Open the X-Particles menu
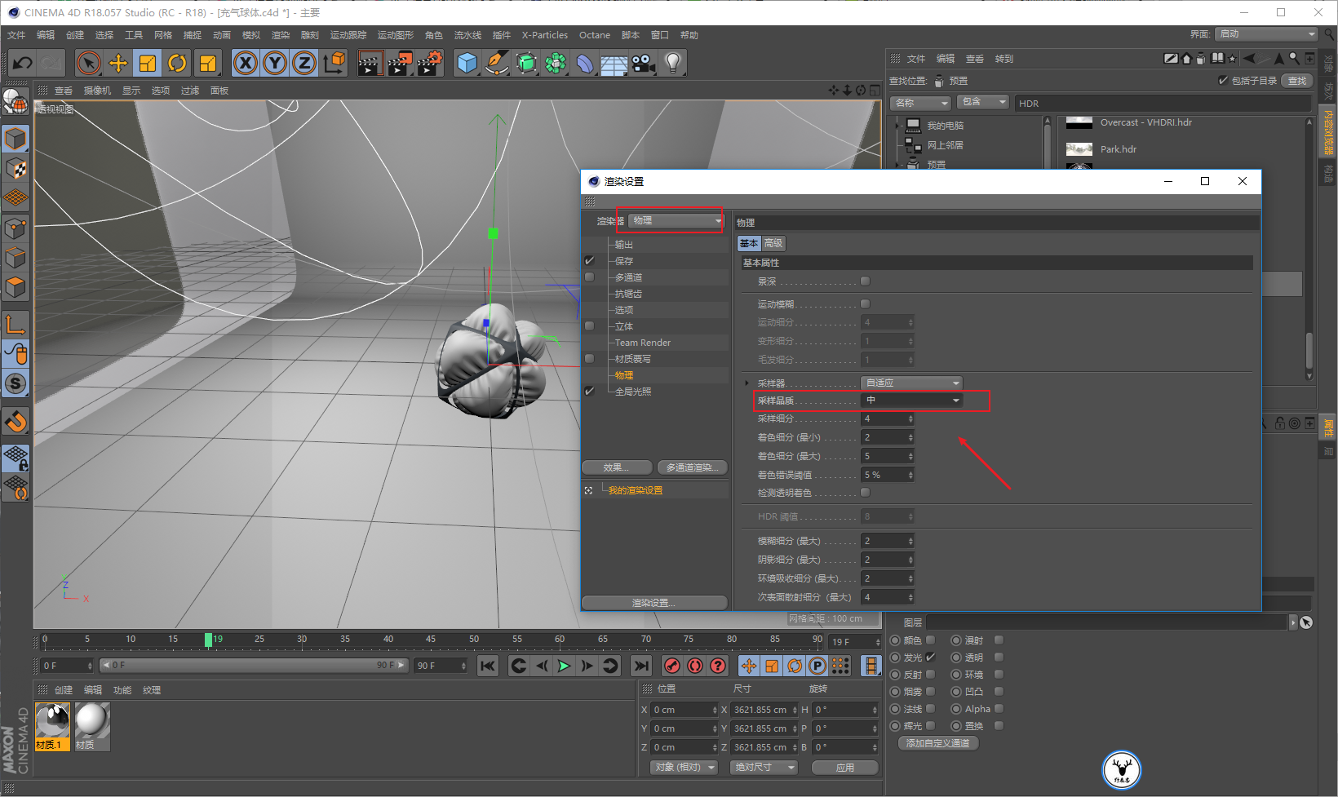This screenshot has height=797, width=1338. [544, 35]
